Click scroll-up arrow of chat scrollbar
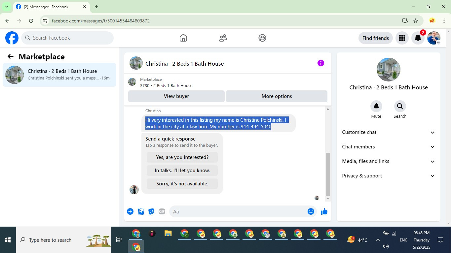Viewport: 451px width, 253px height. [x=328, y=109]
